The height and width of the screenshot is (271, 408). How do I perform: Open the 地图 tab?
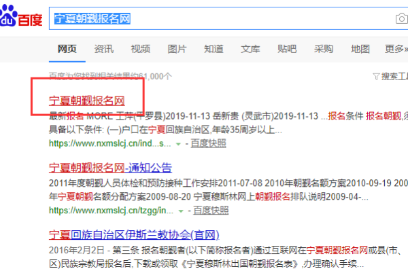[x=360, y=49]
